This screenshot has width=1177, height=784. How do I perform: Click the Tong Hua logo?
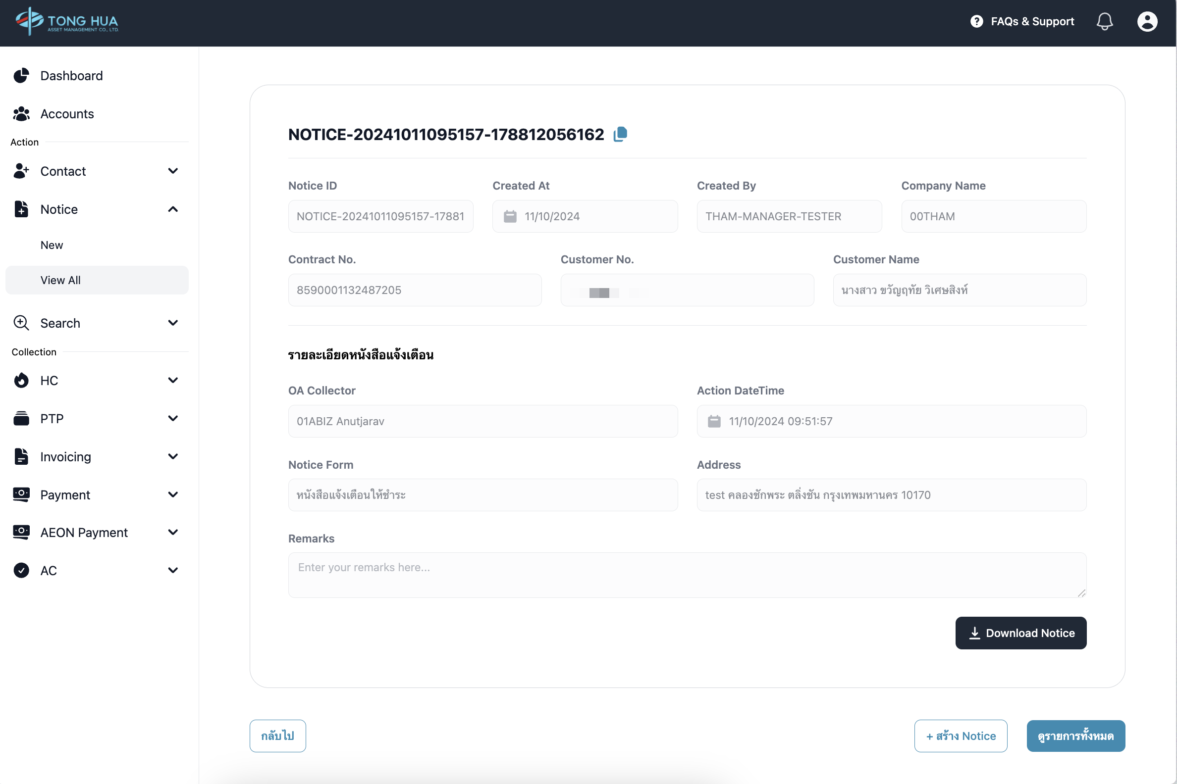67,21
